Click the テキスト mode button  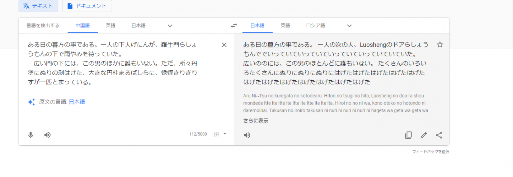point(38,6)
